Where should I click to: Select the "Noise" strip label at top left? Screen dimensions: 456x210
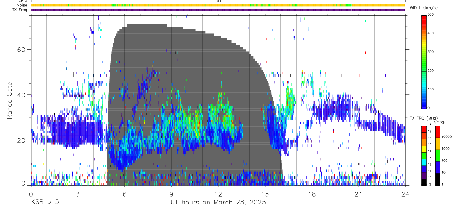pyautogui.click(x=22, y=5)
